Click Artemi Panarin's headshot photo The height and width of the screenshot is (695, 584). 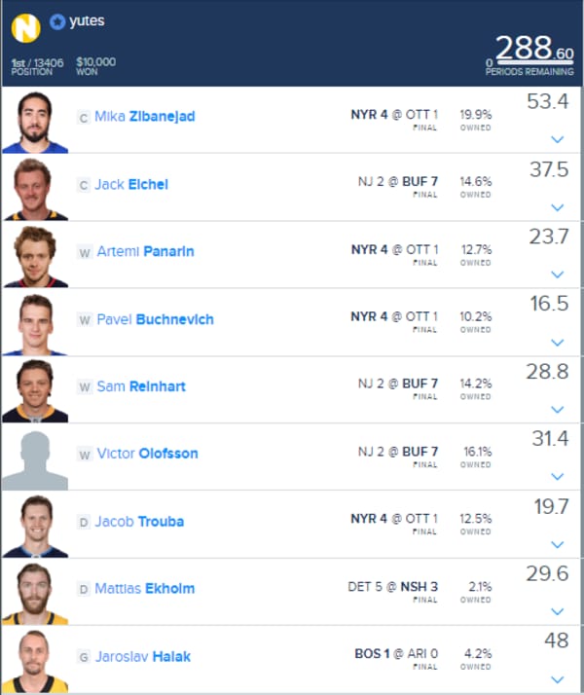pyautogui.click(x=35, y=257)
